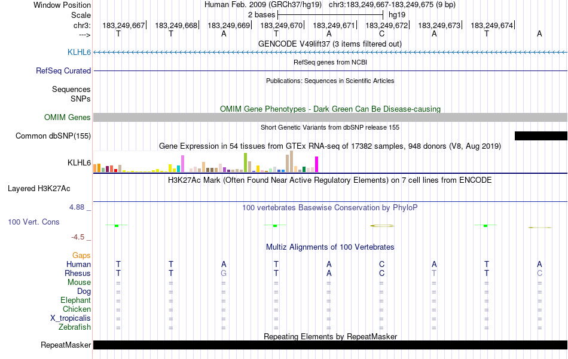This screenshot has width=568, height=359.
Task: Click 'Repeating Elements by RepeatMasker' title
Action: pos(330,336)
